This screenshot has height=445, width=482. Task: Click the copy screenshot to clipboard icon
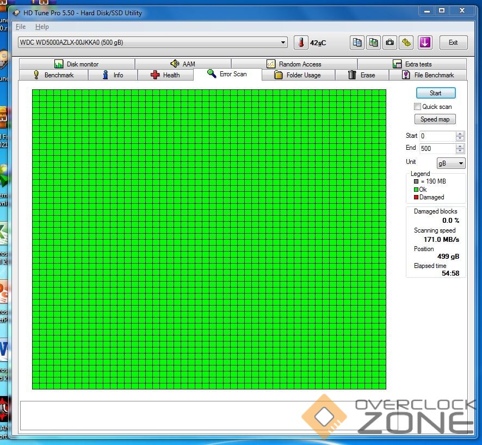pyautogui.click(x=374, y=42)
